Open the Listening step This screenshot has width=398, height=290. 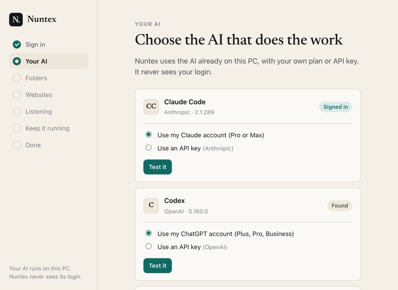[x=49, y=111]
